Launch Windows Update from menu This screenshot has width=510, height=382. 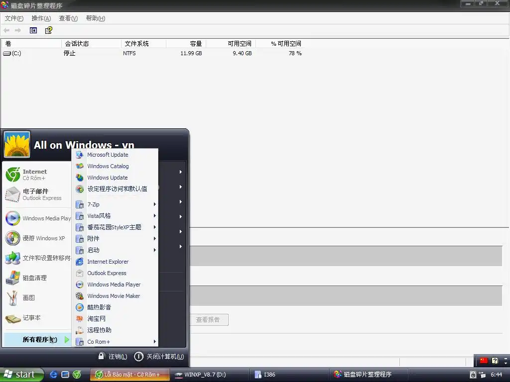pos(115,178)
